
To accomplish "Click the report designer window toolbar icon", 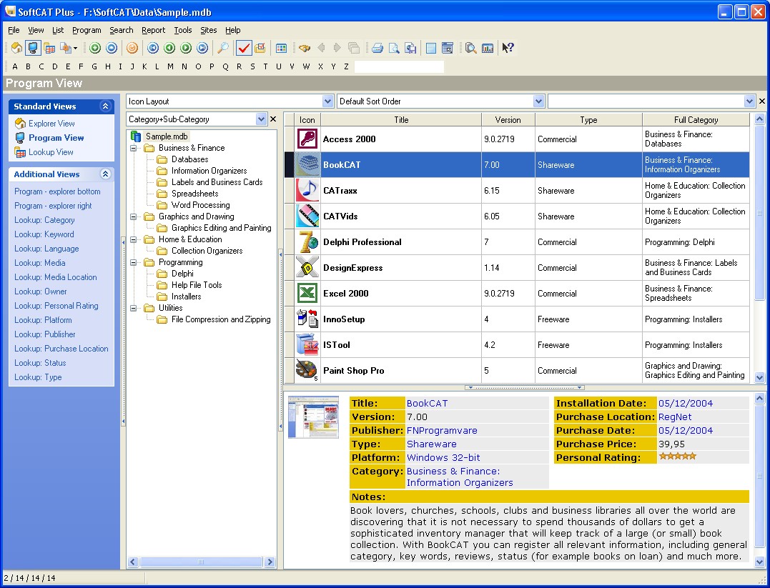I will 448,48.
